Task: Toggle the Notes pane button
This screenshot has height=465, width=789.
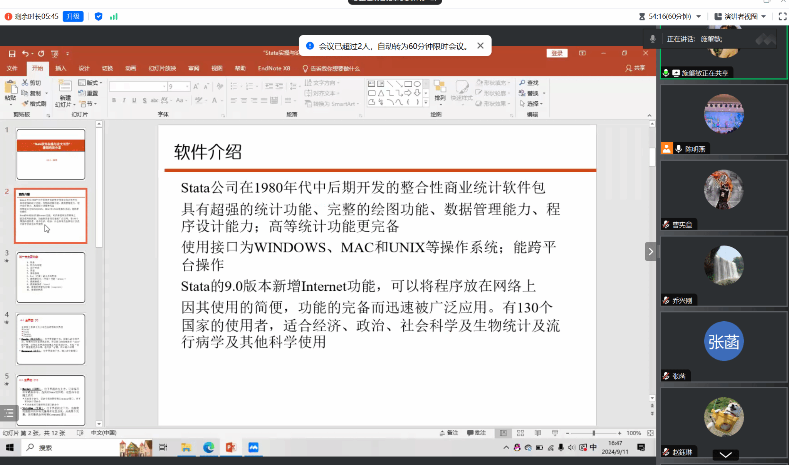Action: tap(449, 433)
